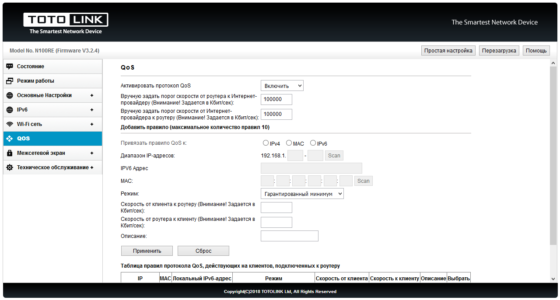Click the Скорость к клиенту column header
The image size is (560, 300).
coord(395,279)
